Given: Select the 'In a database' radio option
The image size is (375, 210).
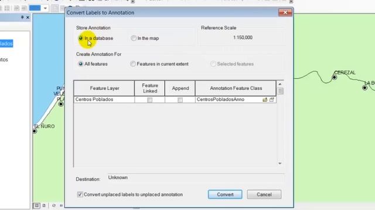Looking at the screenshot, I should (81, 38).
